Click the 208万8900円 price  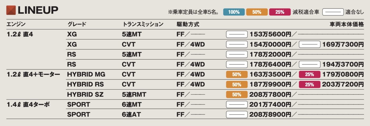coord(270,115)
